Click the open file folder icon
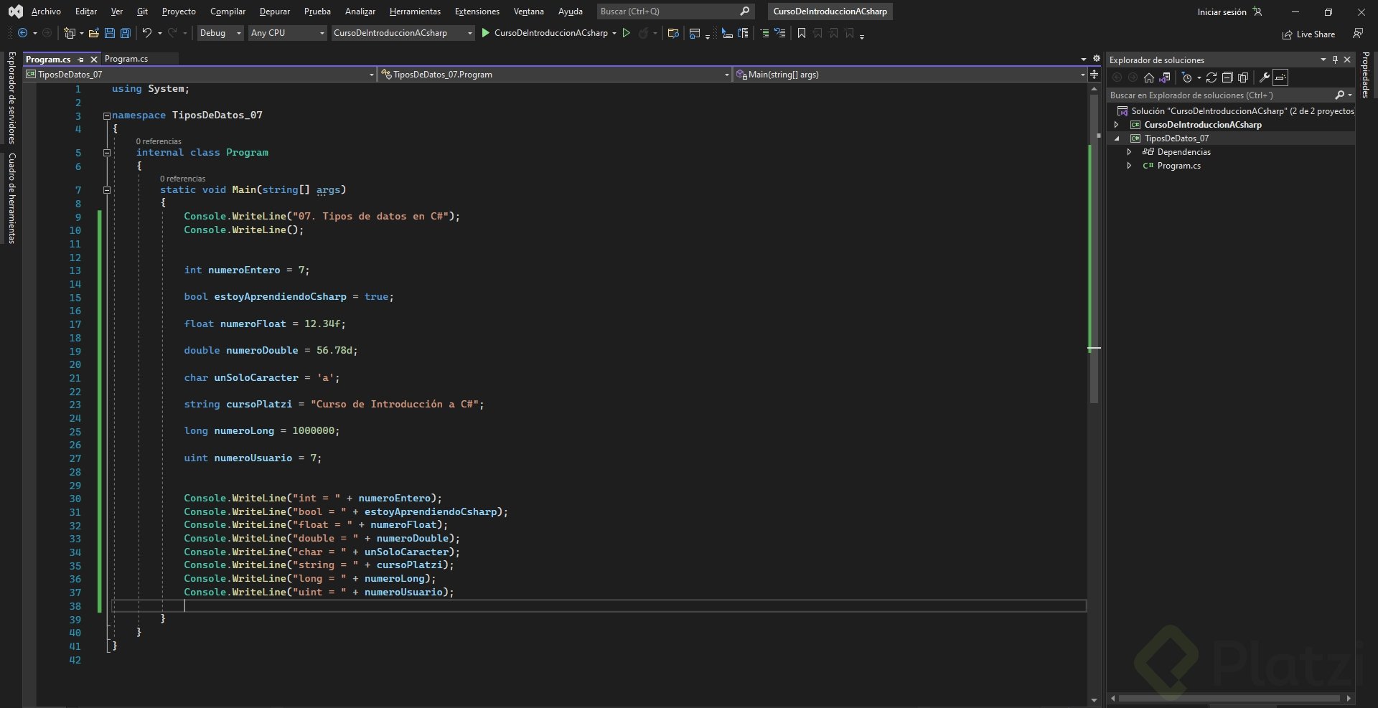The image size is (1378, 708). click(93, 33)
